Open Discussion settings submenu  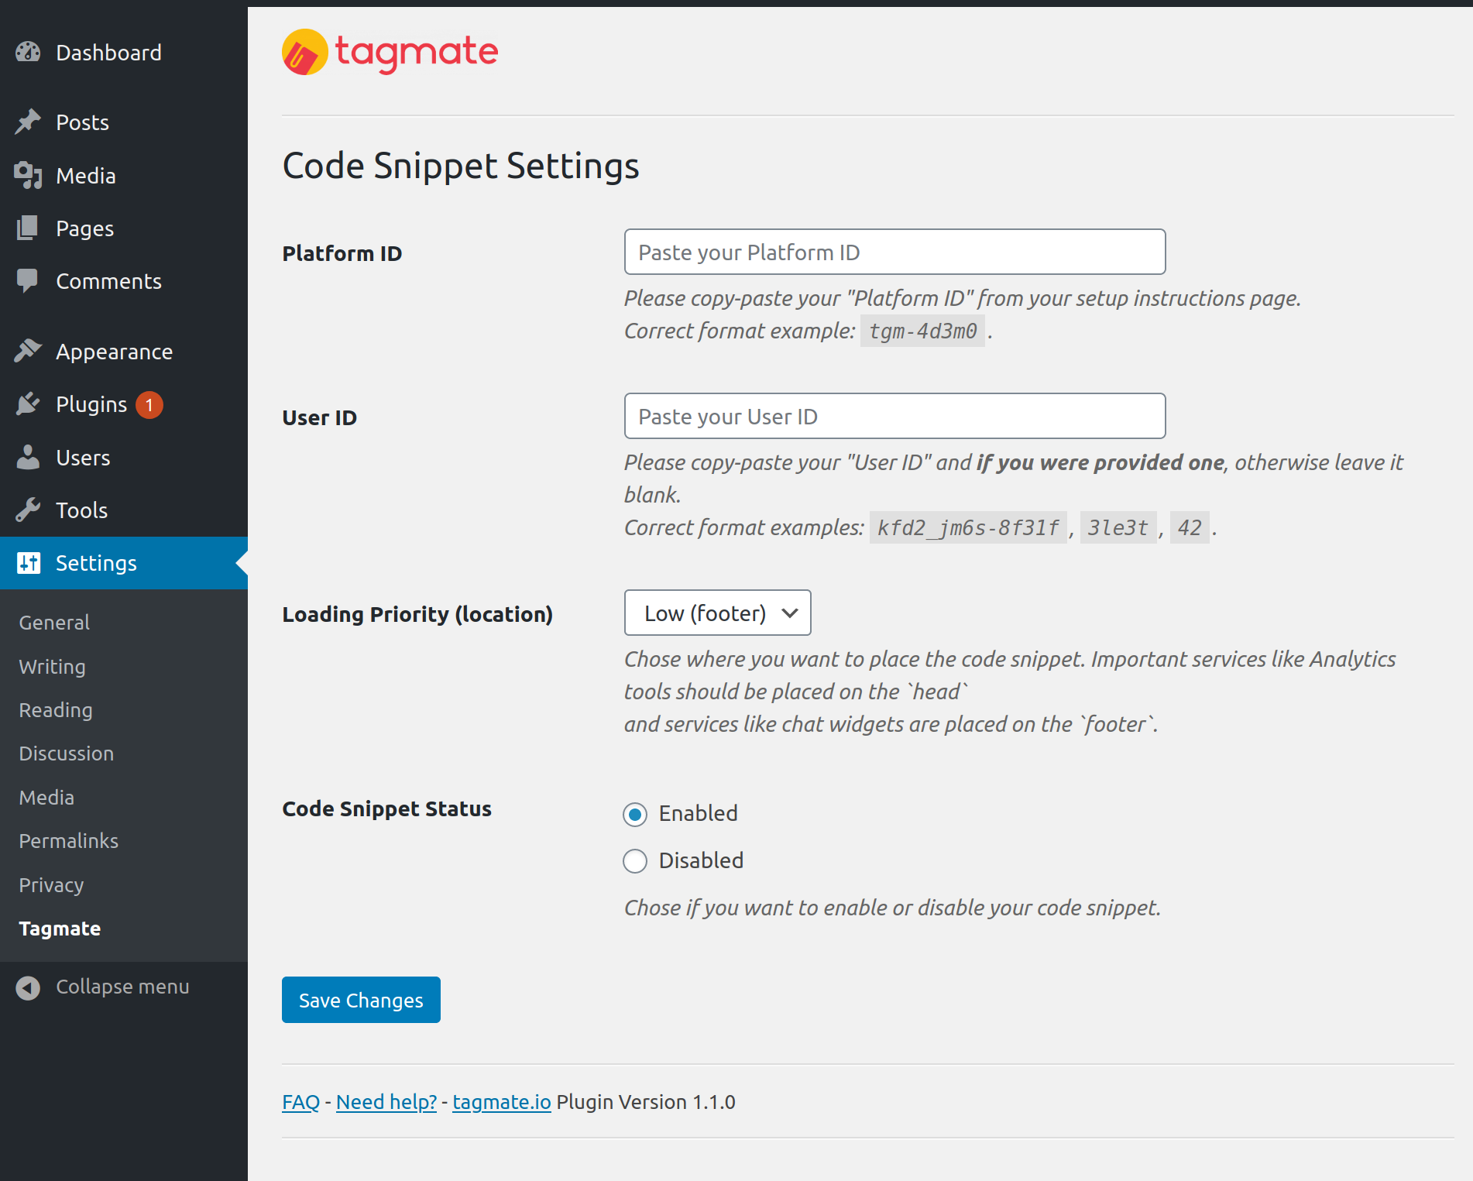coord(67,754)
